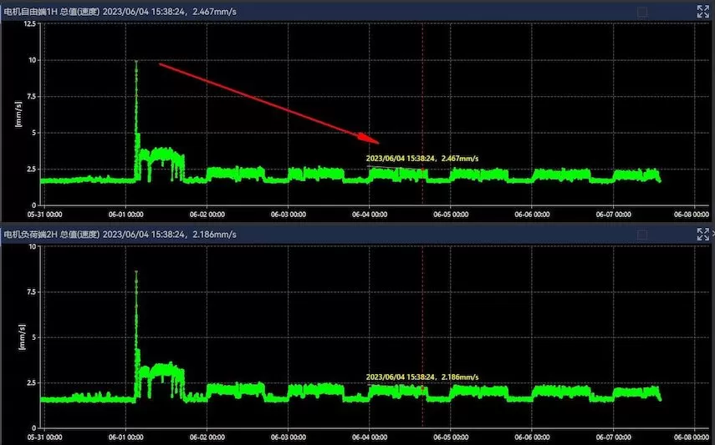Click the 05-31 00:00 label on bottom chart axis
Viewport: 715px width, 445px height.
pyautogui.click(x=43, y=436)
